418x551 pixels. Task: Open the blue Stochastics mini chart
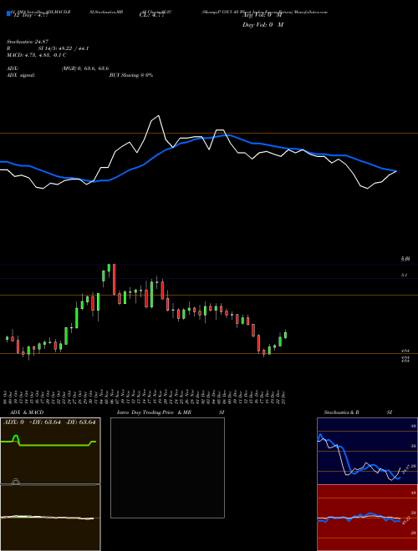[x=367, y=451]
